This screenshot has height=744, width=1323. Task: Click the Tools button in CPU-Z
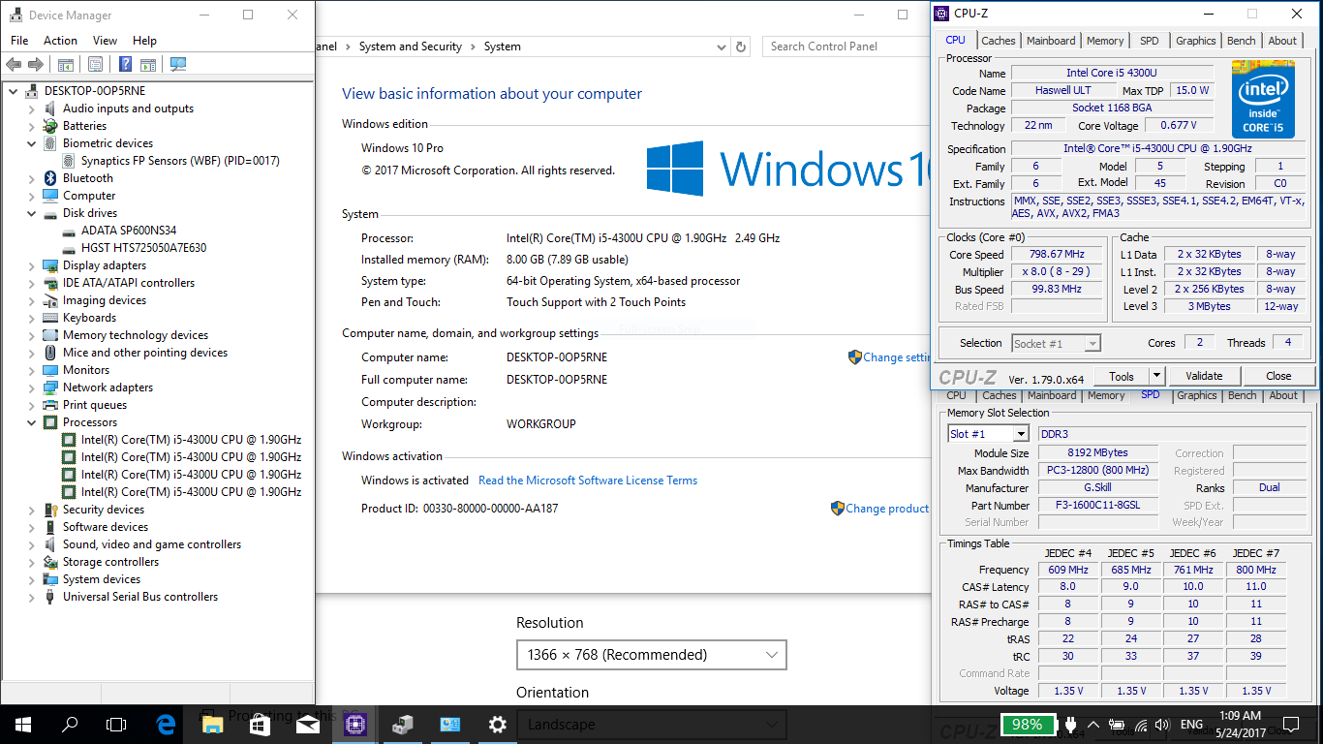1122,376
